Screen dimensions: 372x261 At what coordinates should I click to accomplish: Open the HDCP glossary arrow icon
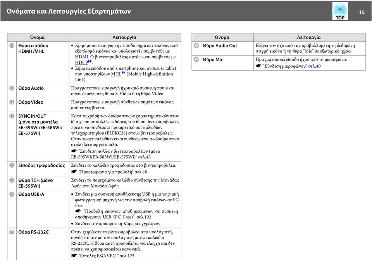click(90, 61)
